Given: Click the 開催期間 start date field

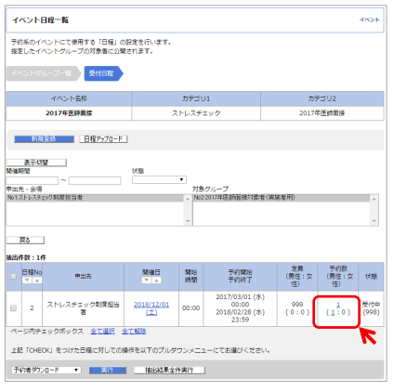Looking at the screenshot, I should [x=33, y=180].
